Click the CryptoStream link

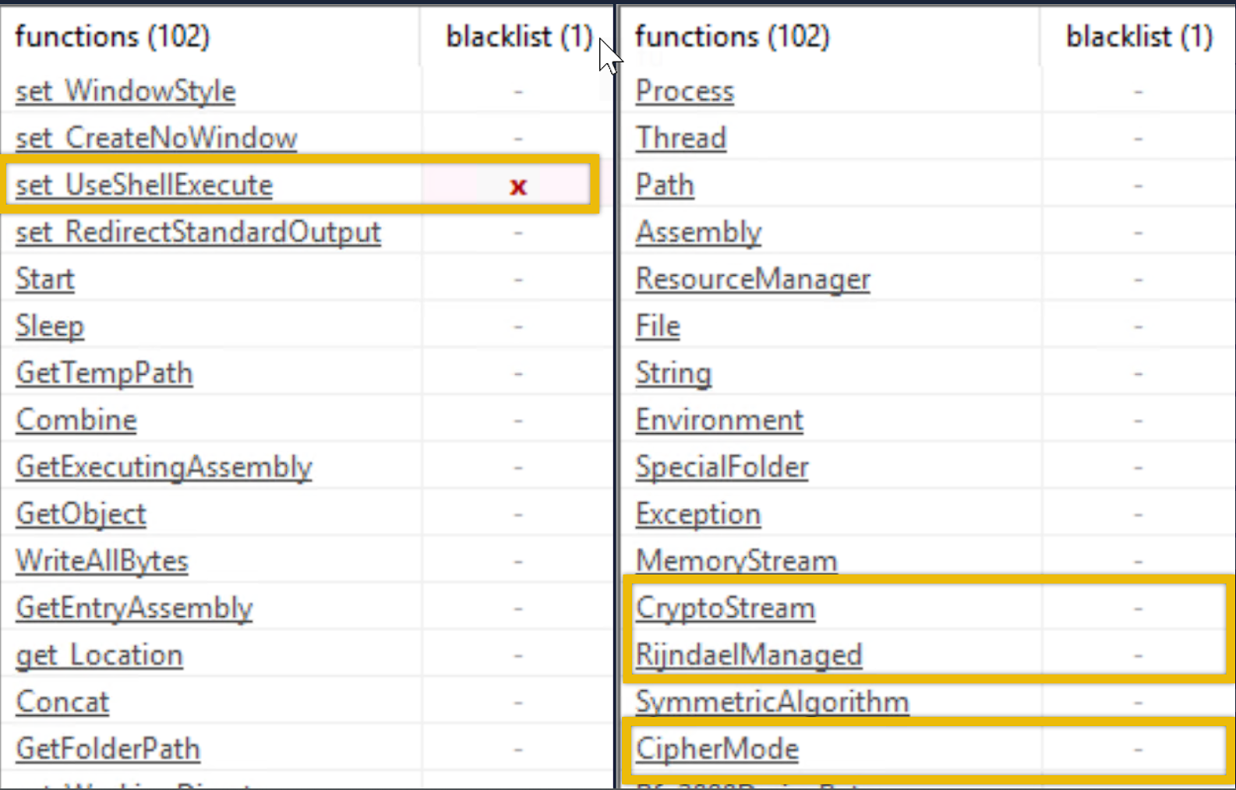pyautogui.click(x=725, y=608)
